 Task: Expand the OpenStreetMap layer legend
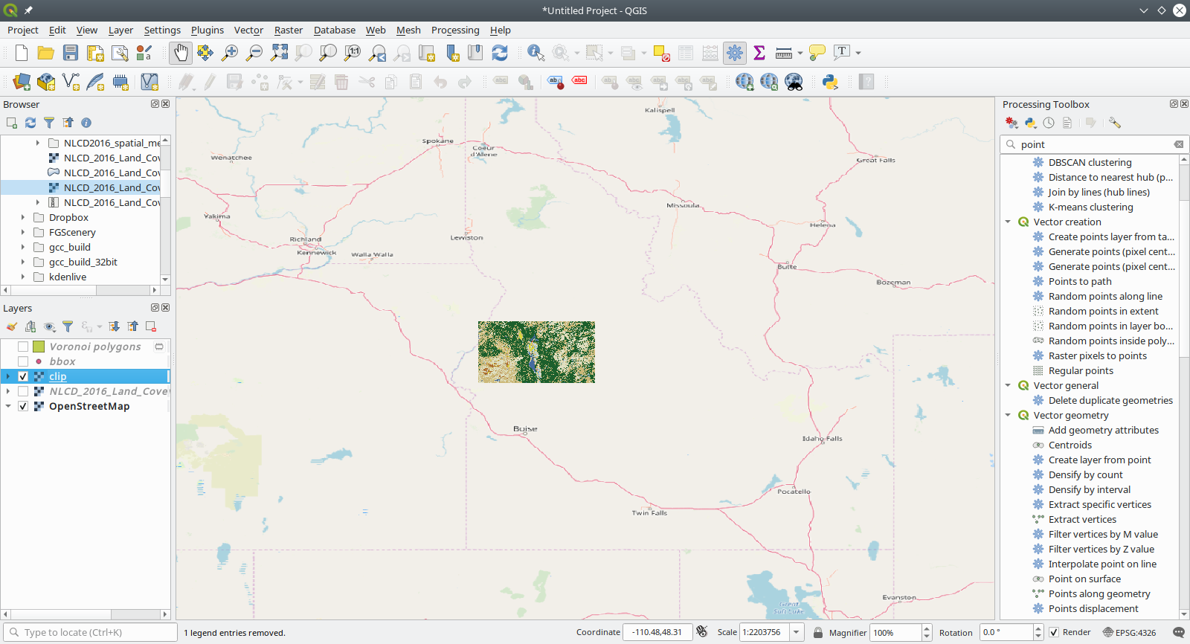coord(8,406)
